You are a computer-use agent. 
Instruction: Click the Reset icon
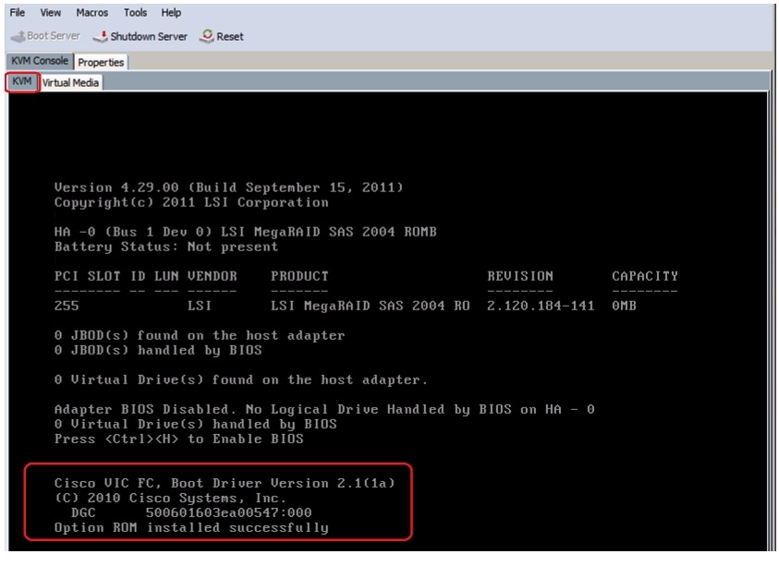pos(207,36)
